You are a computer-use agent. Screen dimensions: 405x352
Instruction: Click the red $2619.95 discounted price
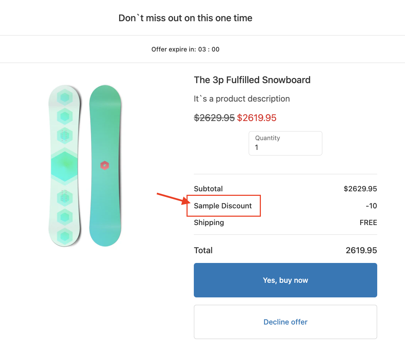pyautogui.click(x=257, y=118)
